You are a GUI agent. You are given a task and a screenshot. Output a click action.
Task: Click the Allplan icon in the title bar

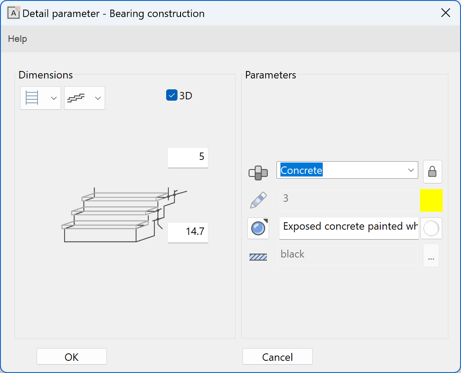[14, 13]
